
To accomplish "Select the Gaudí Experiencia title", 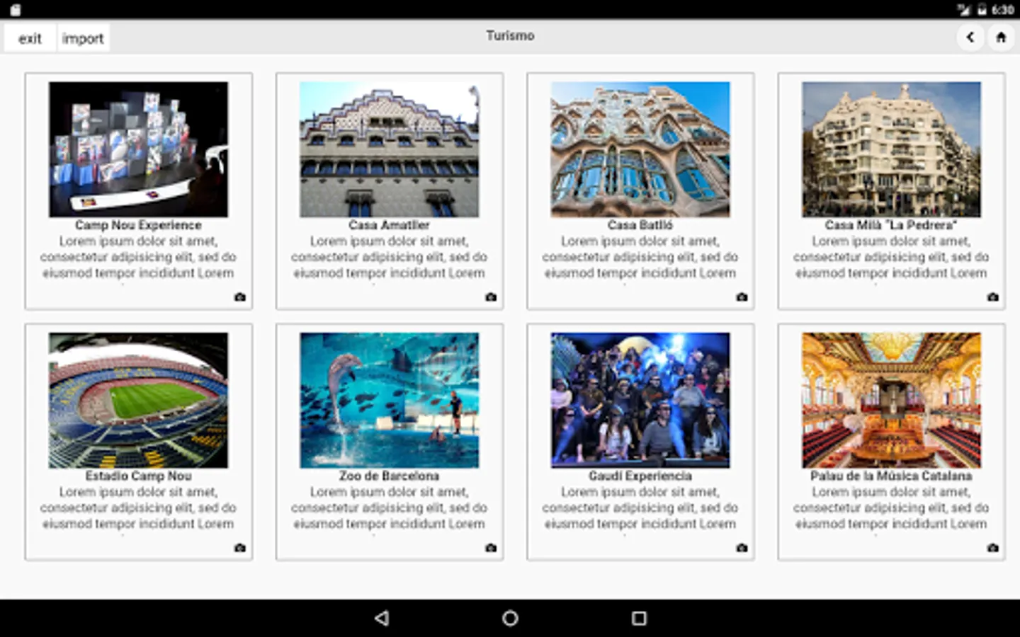I will 640,476.
